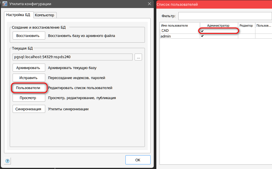Click the Просмотр button
272x169 pixels.
pos(29,98)
